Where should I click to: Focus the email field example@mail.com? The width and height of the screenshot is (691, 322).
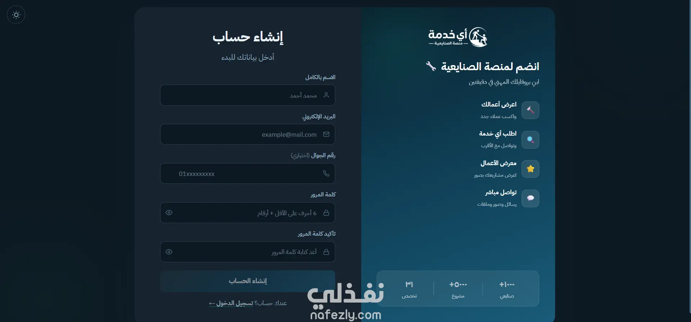(248, 134)
